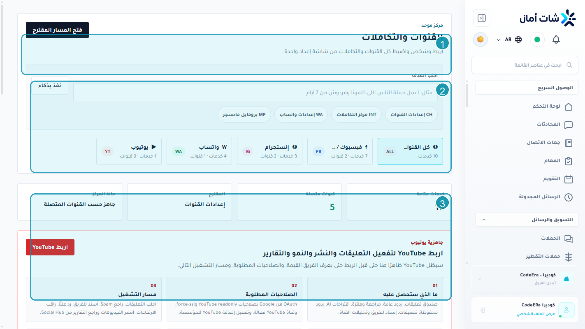Click the main page vertical scrollbar
Image resolution: width=585 pixels, height=329 pixels.
point(2,49)
